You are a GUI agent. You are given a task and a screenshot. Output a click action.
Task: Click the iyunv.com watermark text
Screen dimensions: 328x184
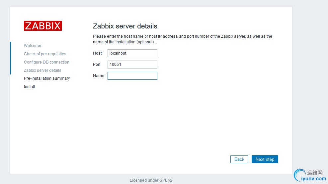click(x=314, y=179)
